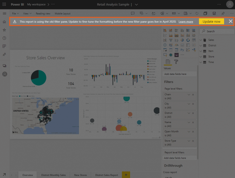This screenshot has height=178, width=235.
Task: Select the Map globe visualization icon
Action: point(165,45)
